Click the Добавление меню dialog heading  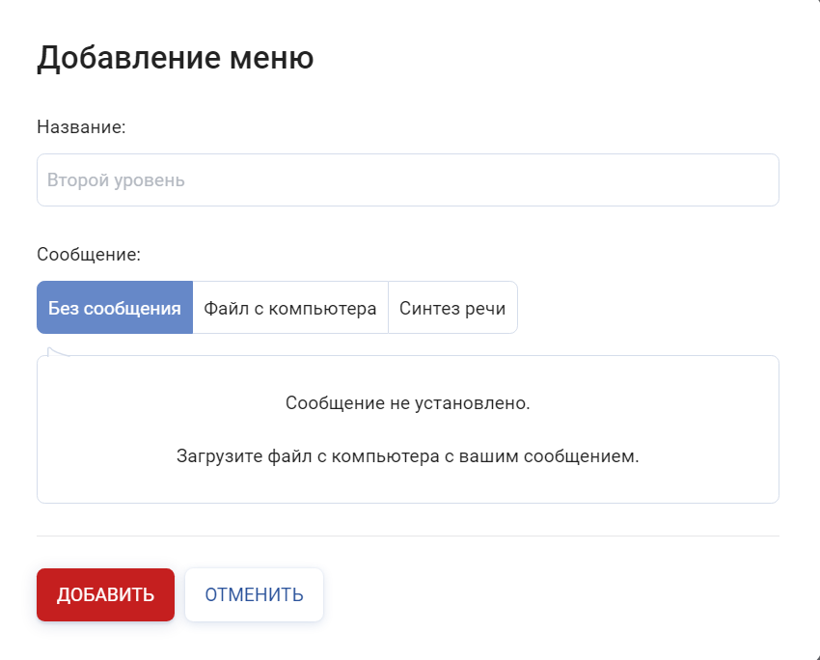(175, 58)
